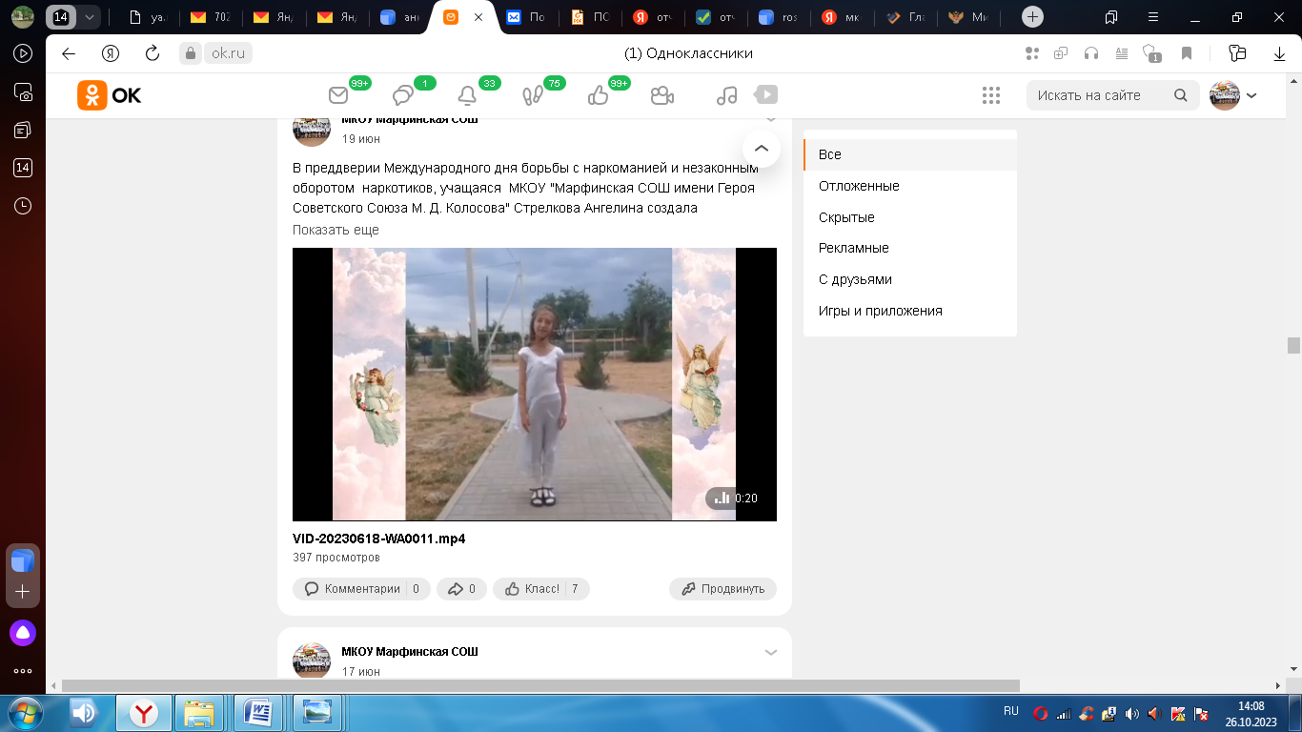Image resolution: width=1302 pixels, height=732 pixels.
Task: Open guests footprints icon
Action: tap(532, 95)
